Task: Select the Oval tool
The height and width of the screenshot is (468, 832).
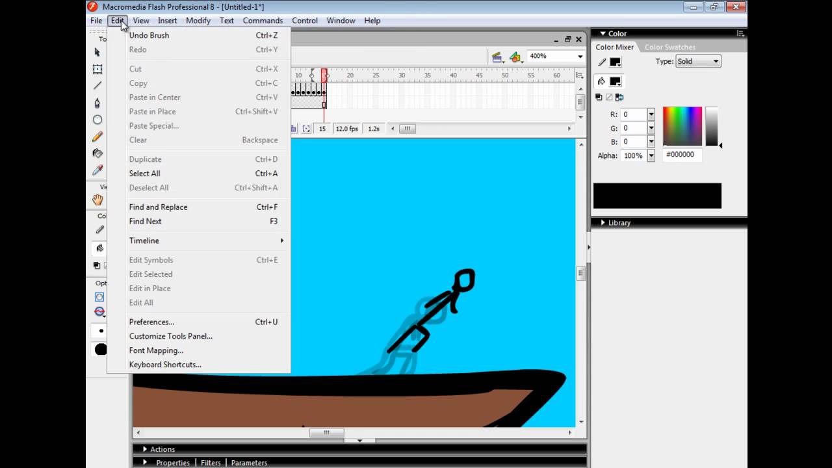Action: (97, 120)
